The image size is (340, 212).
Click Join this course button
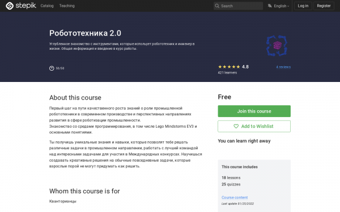tap(254, 111)
